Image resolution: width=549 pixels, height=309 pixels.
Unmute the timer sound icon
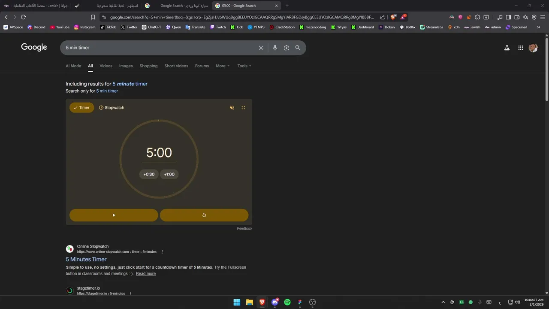232,108
